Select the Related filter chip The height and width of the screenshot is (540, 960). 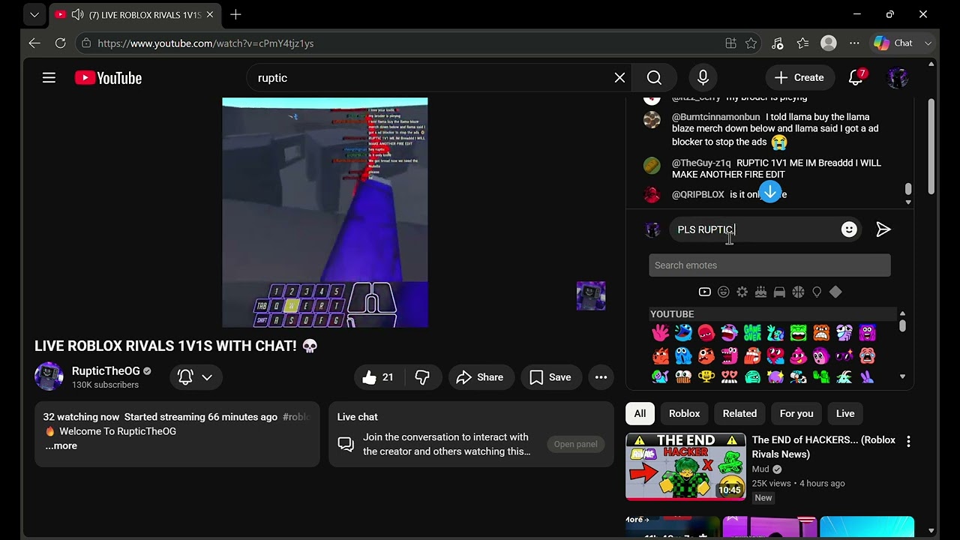(x=739, y=413)
